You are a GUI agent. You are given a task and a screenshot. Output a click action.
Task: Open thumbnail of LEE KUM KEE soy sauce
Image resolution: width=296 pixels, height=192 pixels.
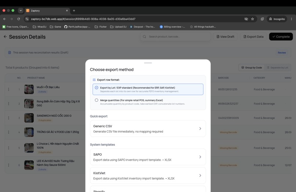click(x=29, y=165)
